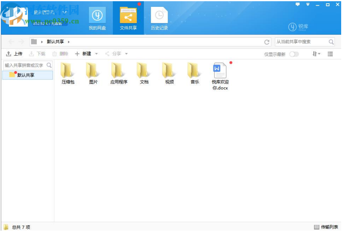Click the 下载 download button
The width and height of the screenshot is (344, 231).
(x=37, y=54)
